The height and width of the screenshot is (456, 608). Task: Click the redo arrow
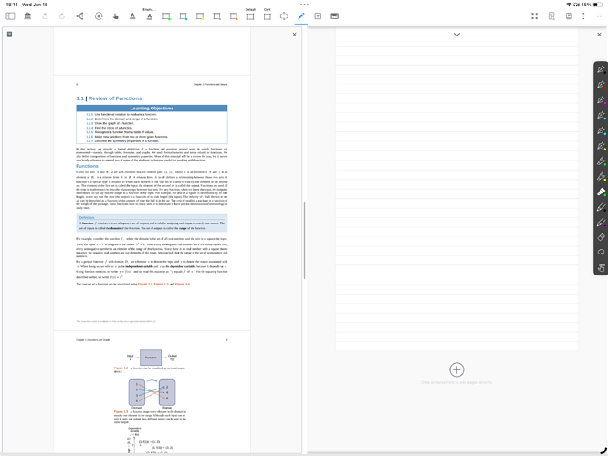(x=62, y=16)
